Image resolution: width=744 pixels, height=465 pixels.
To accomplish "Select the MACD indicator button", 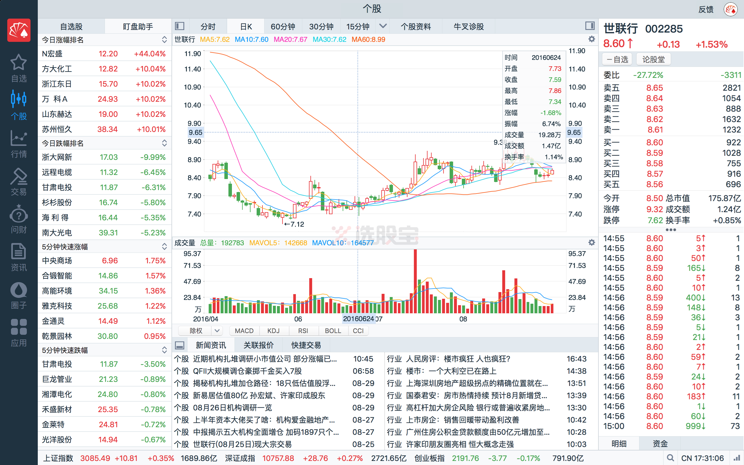I will point(244,331).
